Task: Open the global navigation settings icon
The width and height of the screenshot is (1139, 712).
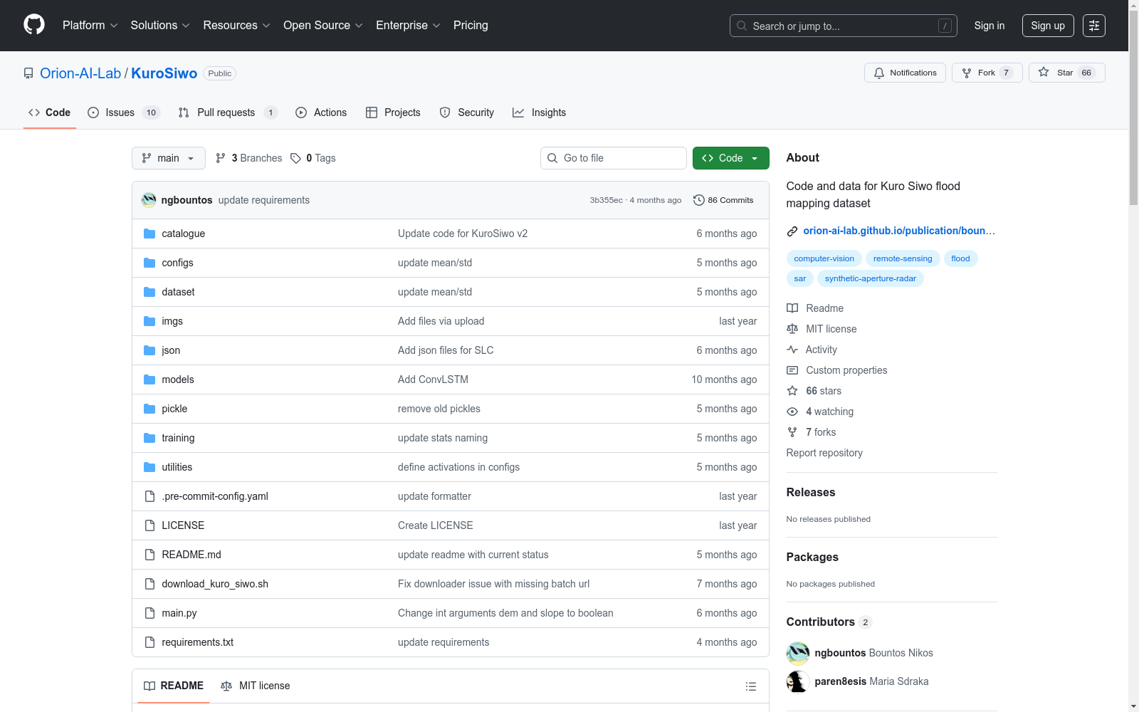Action: click(x=1094, y=26)
